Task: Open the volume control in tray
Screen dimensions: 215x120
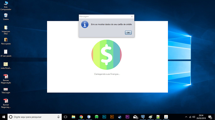Action: point(193,117)
